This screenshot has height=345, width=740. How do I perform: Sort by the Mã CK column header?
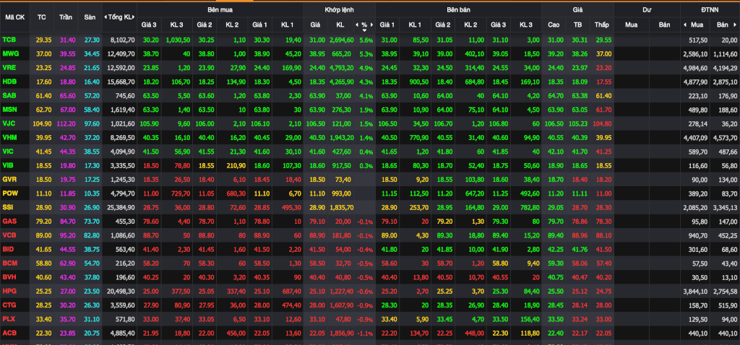coord(15,17)
